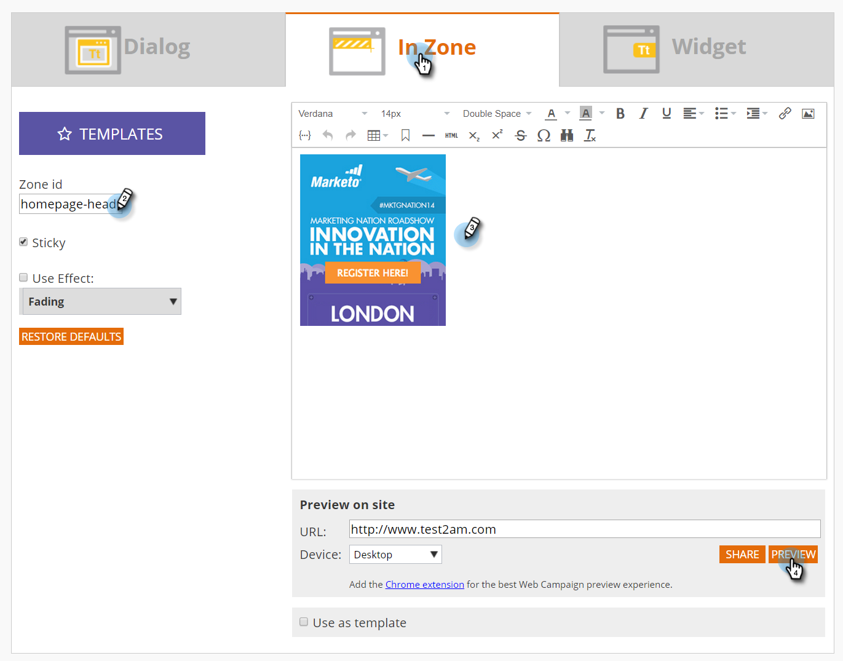Click the bullet list icon
The image size is (843, 661).
click(721, 114)
